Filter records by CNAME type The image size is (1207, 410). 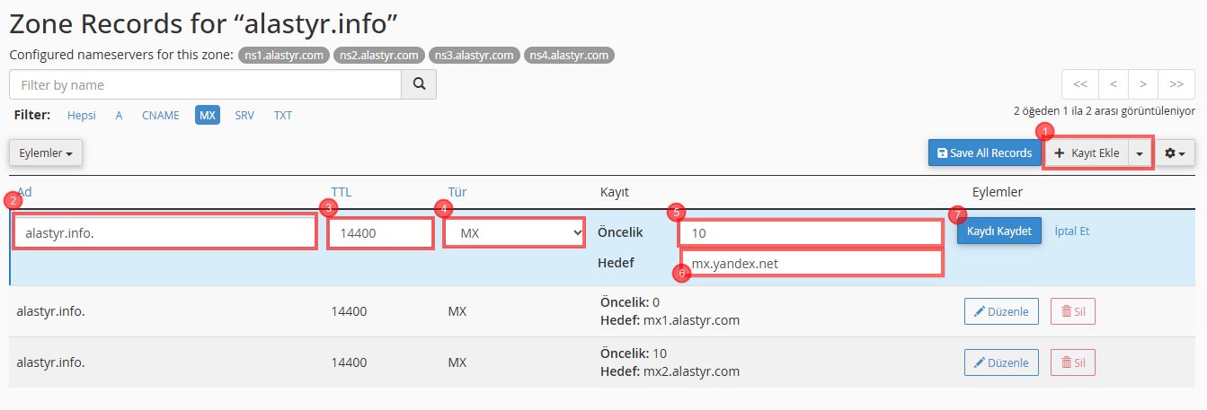click(160, 116)
